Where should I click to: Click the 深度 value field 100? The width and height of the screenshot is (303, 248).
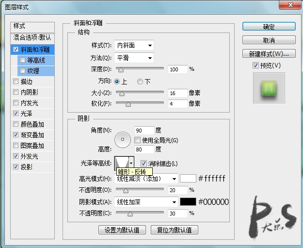[178, 69]
